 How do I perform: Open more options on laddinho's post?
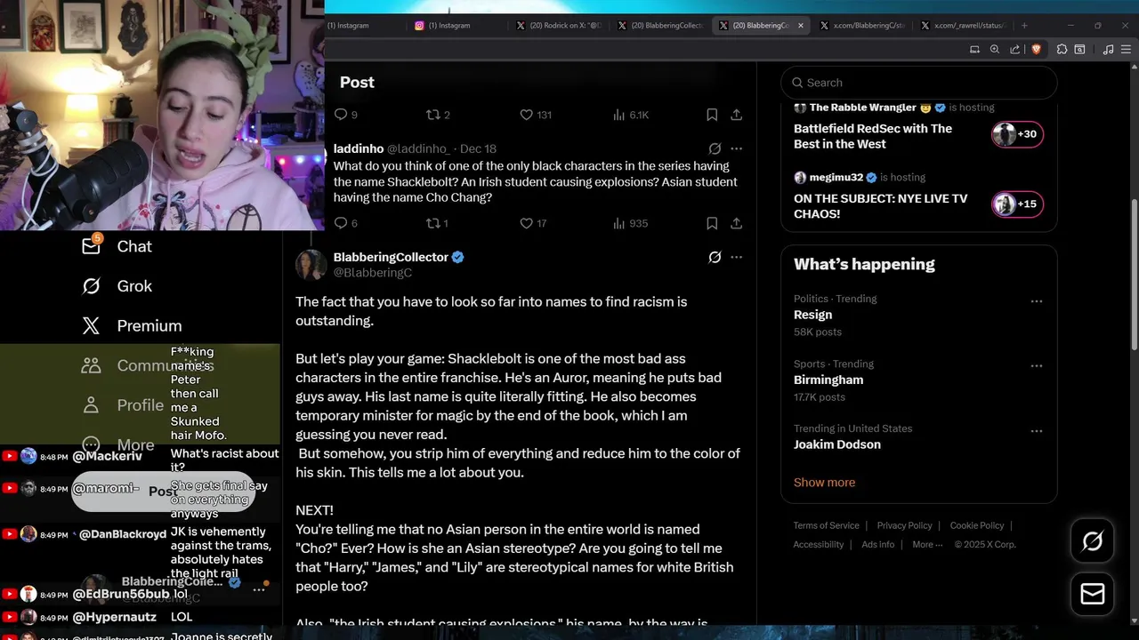[x=736, y=148]
